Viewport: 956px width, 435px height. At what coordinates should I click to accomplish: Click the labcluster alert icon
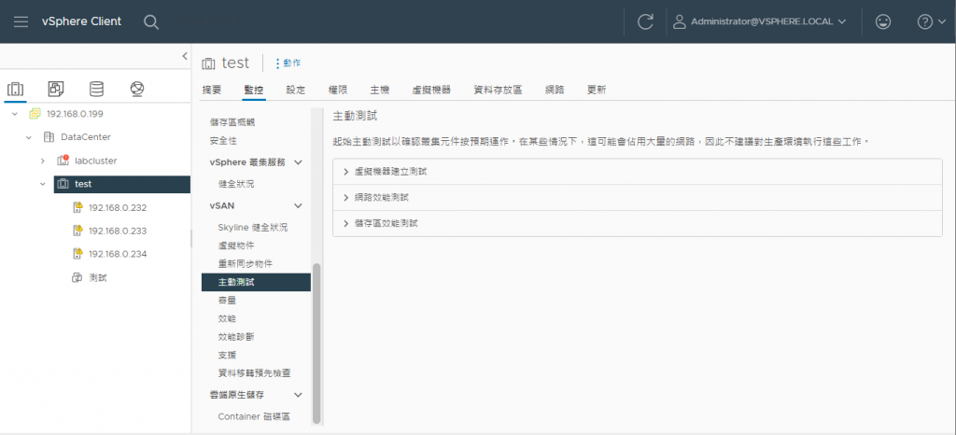(x=63, y=161)
